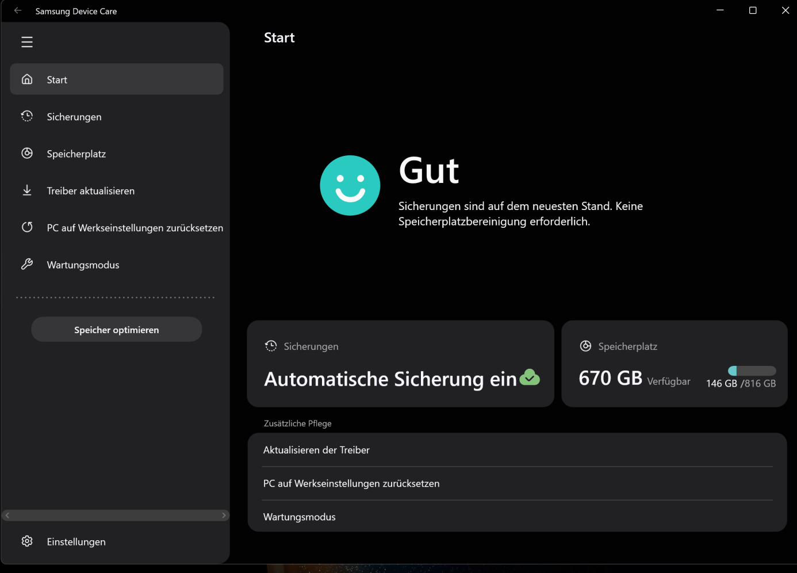Select the Treiber aktualisieren download icon

[26, 190]
